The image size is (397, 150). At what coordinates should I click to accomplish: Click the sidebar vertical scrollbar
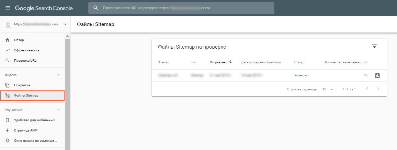(x=67, y=94)
